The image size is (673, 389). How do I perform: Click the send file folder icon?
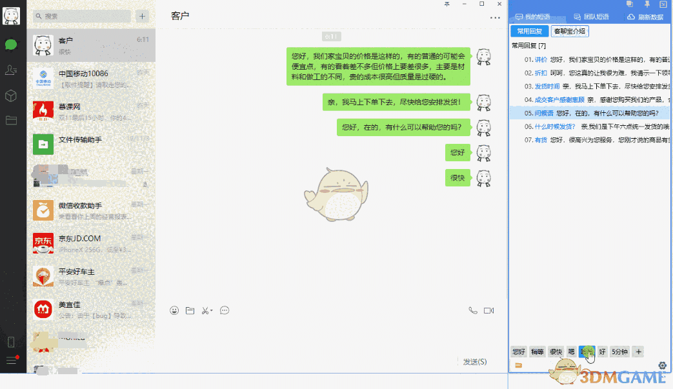pyautogui.click(x=189, y=310)
